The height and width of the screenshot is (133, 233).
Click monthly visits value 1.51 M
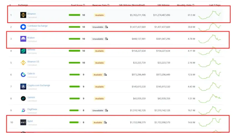pos(191,98)
